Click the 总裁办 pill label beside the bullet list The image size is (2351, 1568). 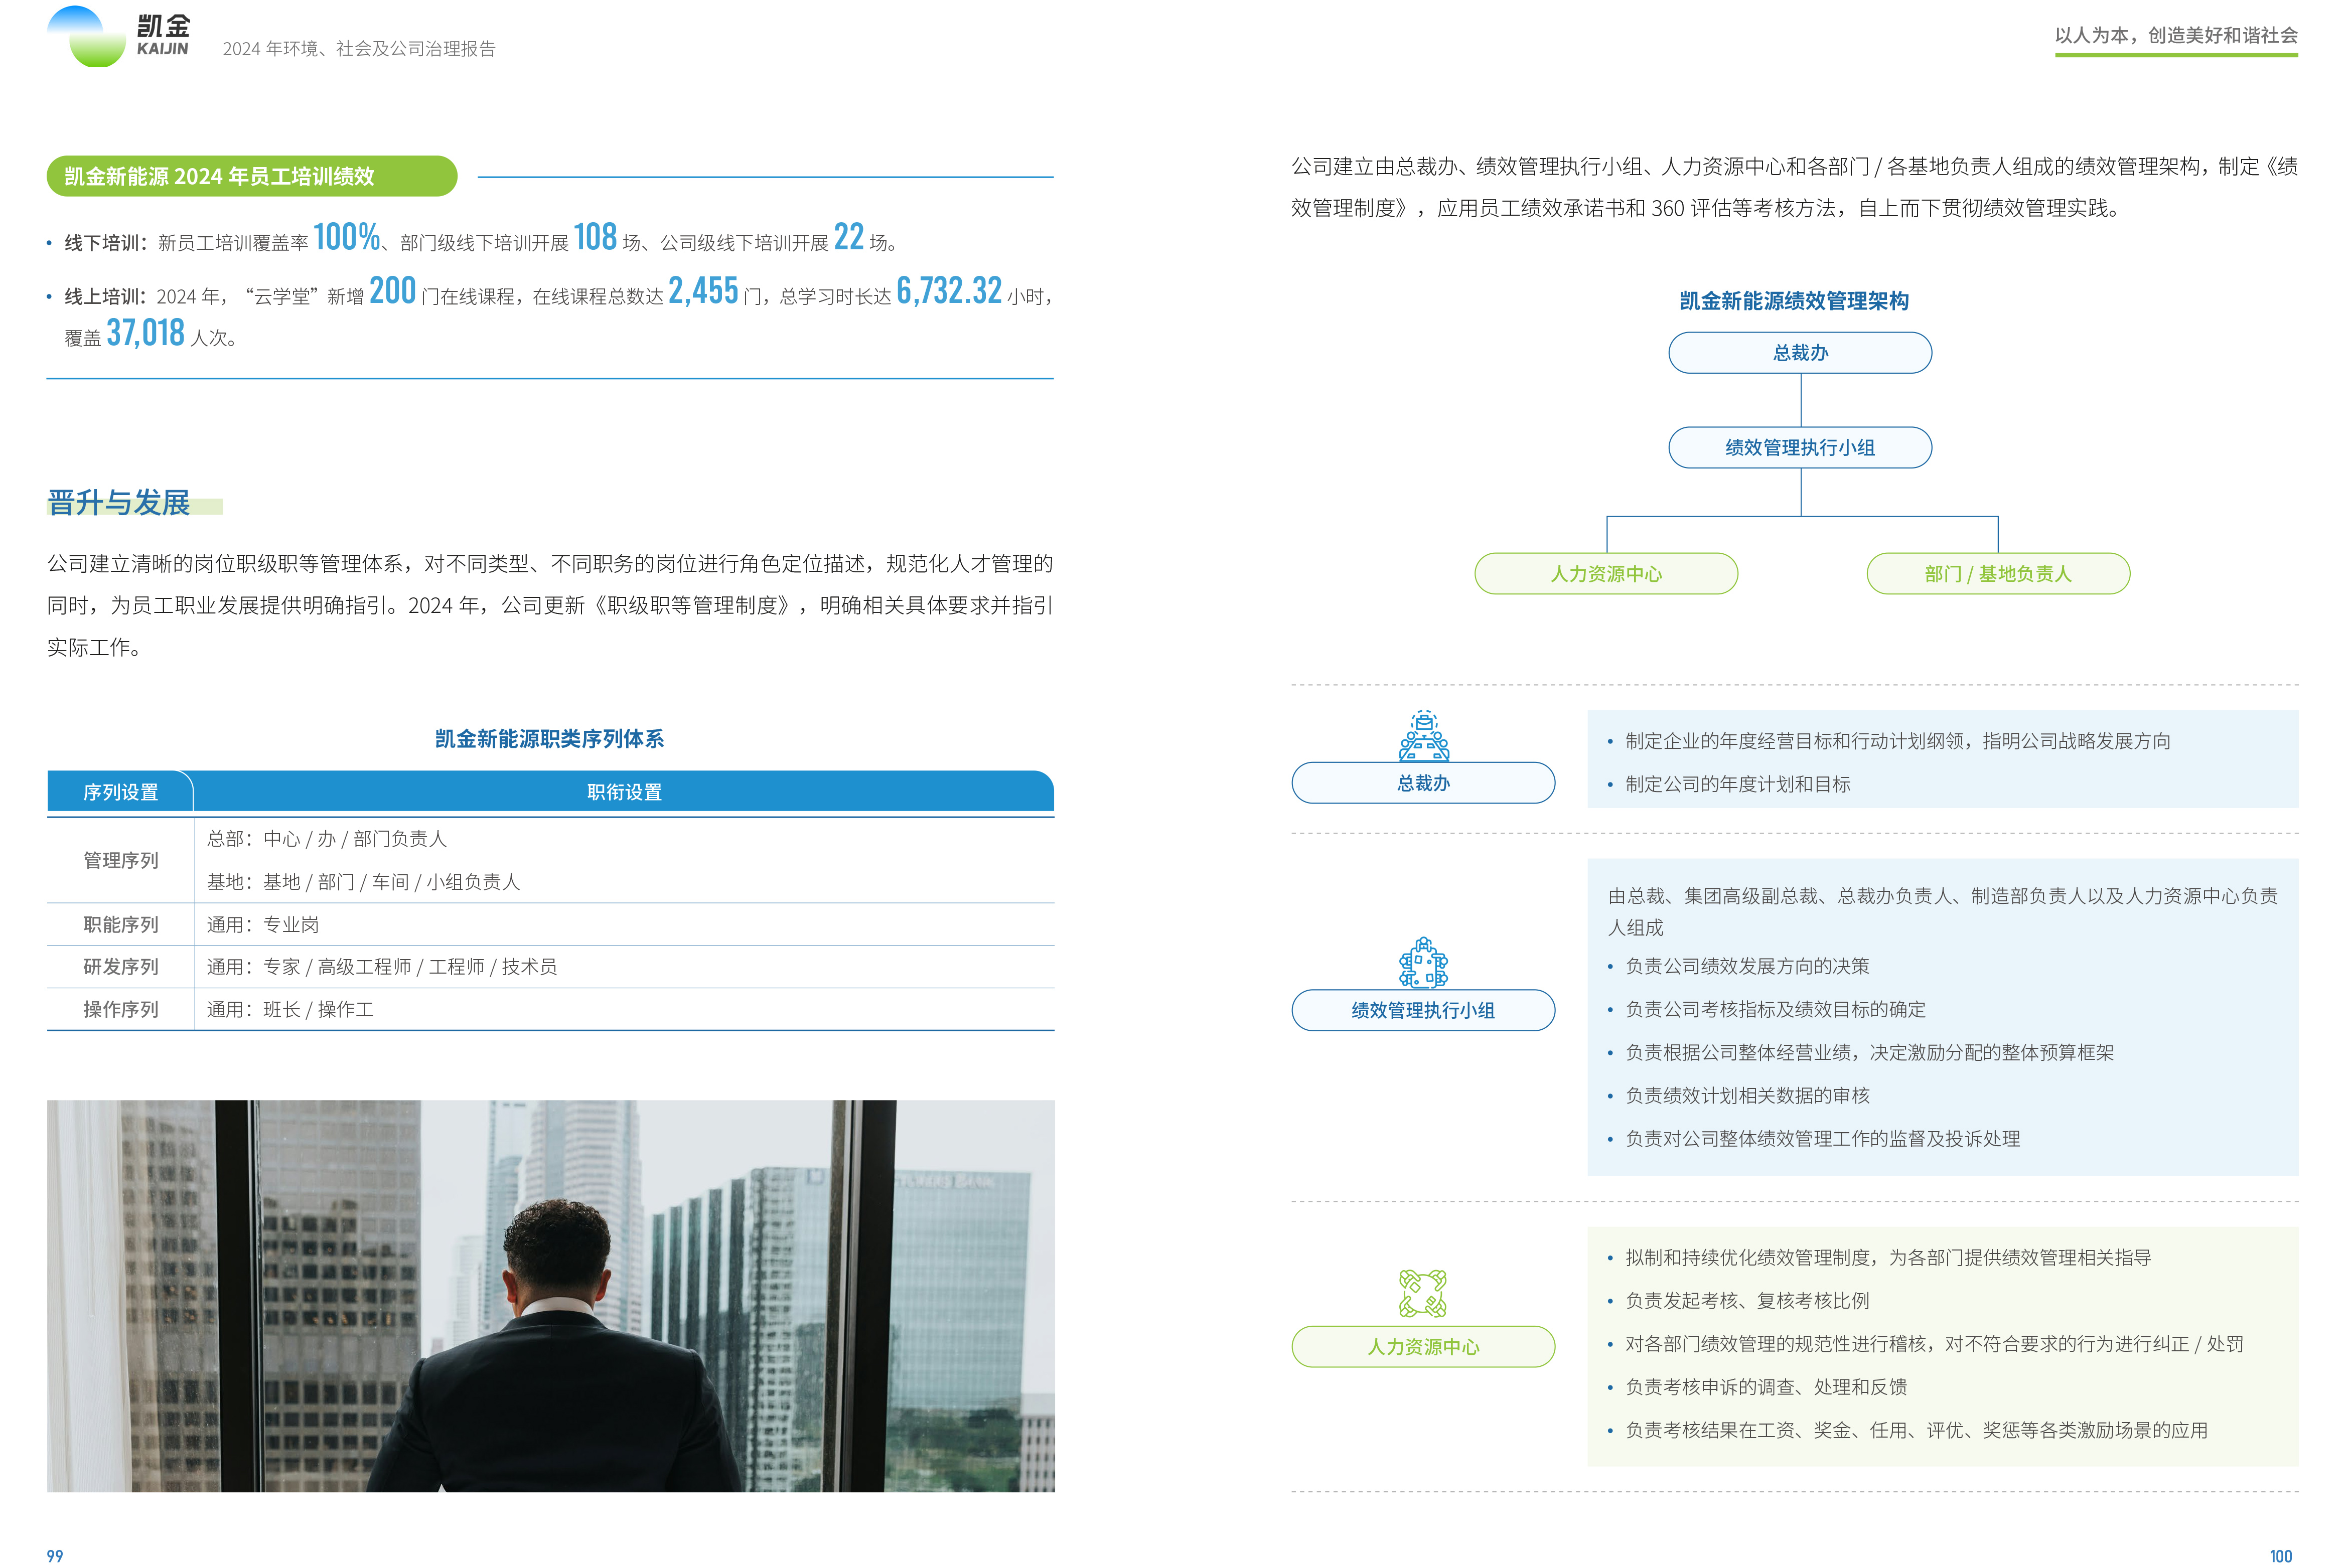point(1423,783)
